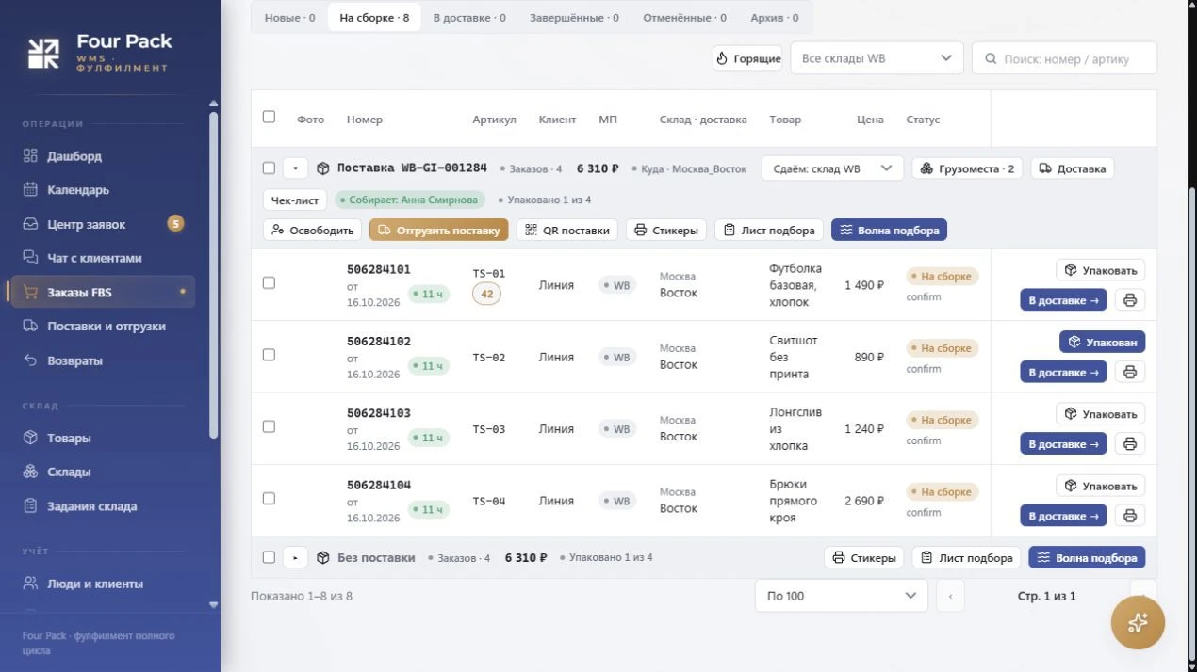Image resolution: width=1197 pixels, height=672 pixels.
Task: Click the Собирает: Анна Смирнова tag
Action: [x=410, y=200]
